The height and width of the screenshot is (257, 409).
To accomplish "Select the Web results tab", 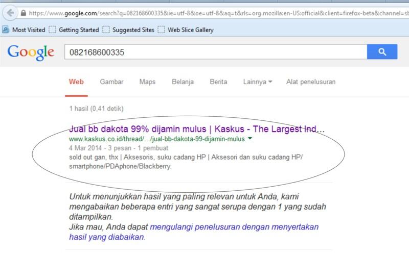I will [x=76, y=82].
